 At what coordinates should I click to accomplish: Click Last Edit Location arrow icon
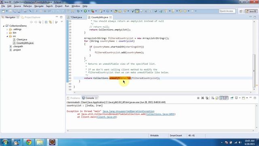point(181,11)
